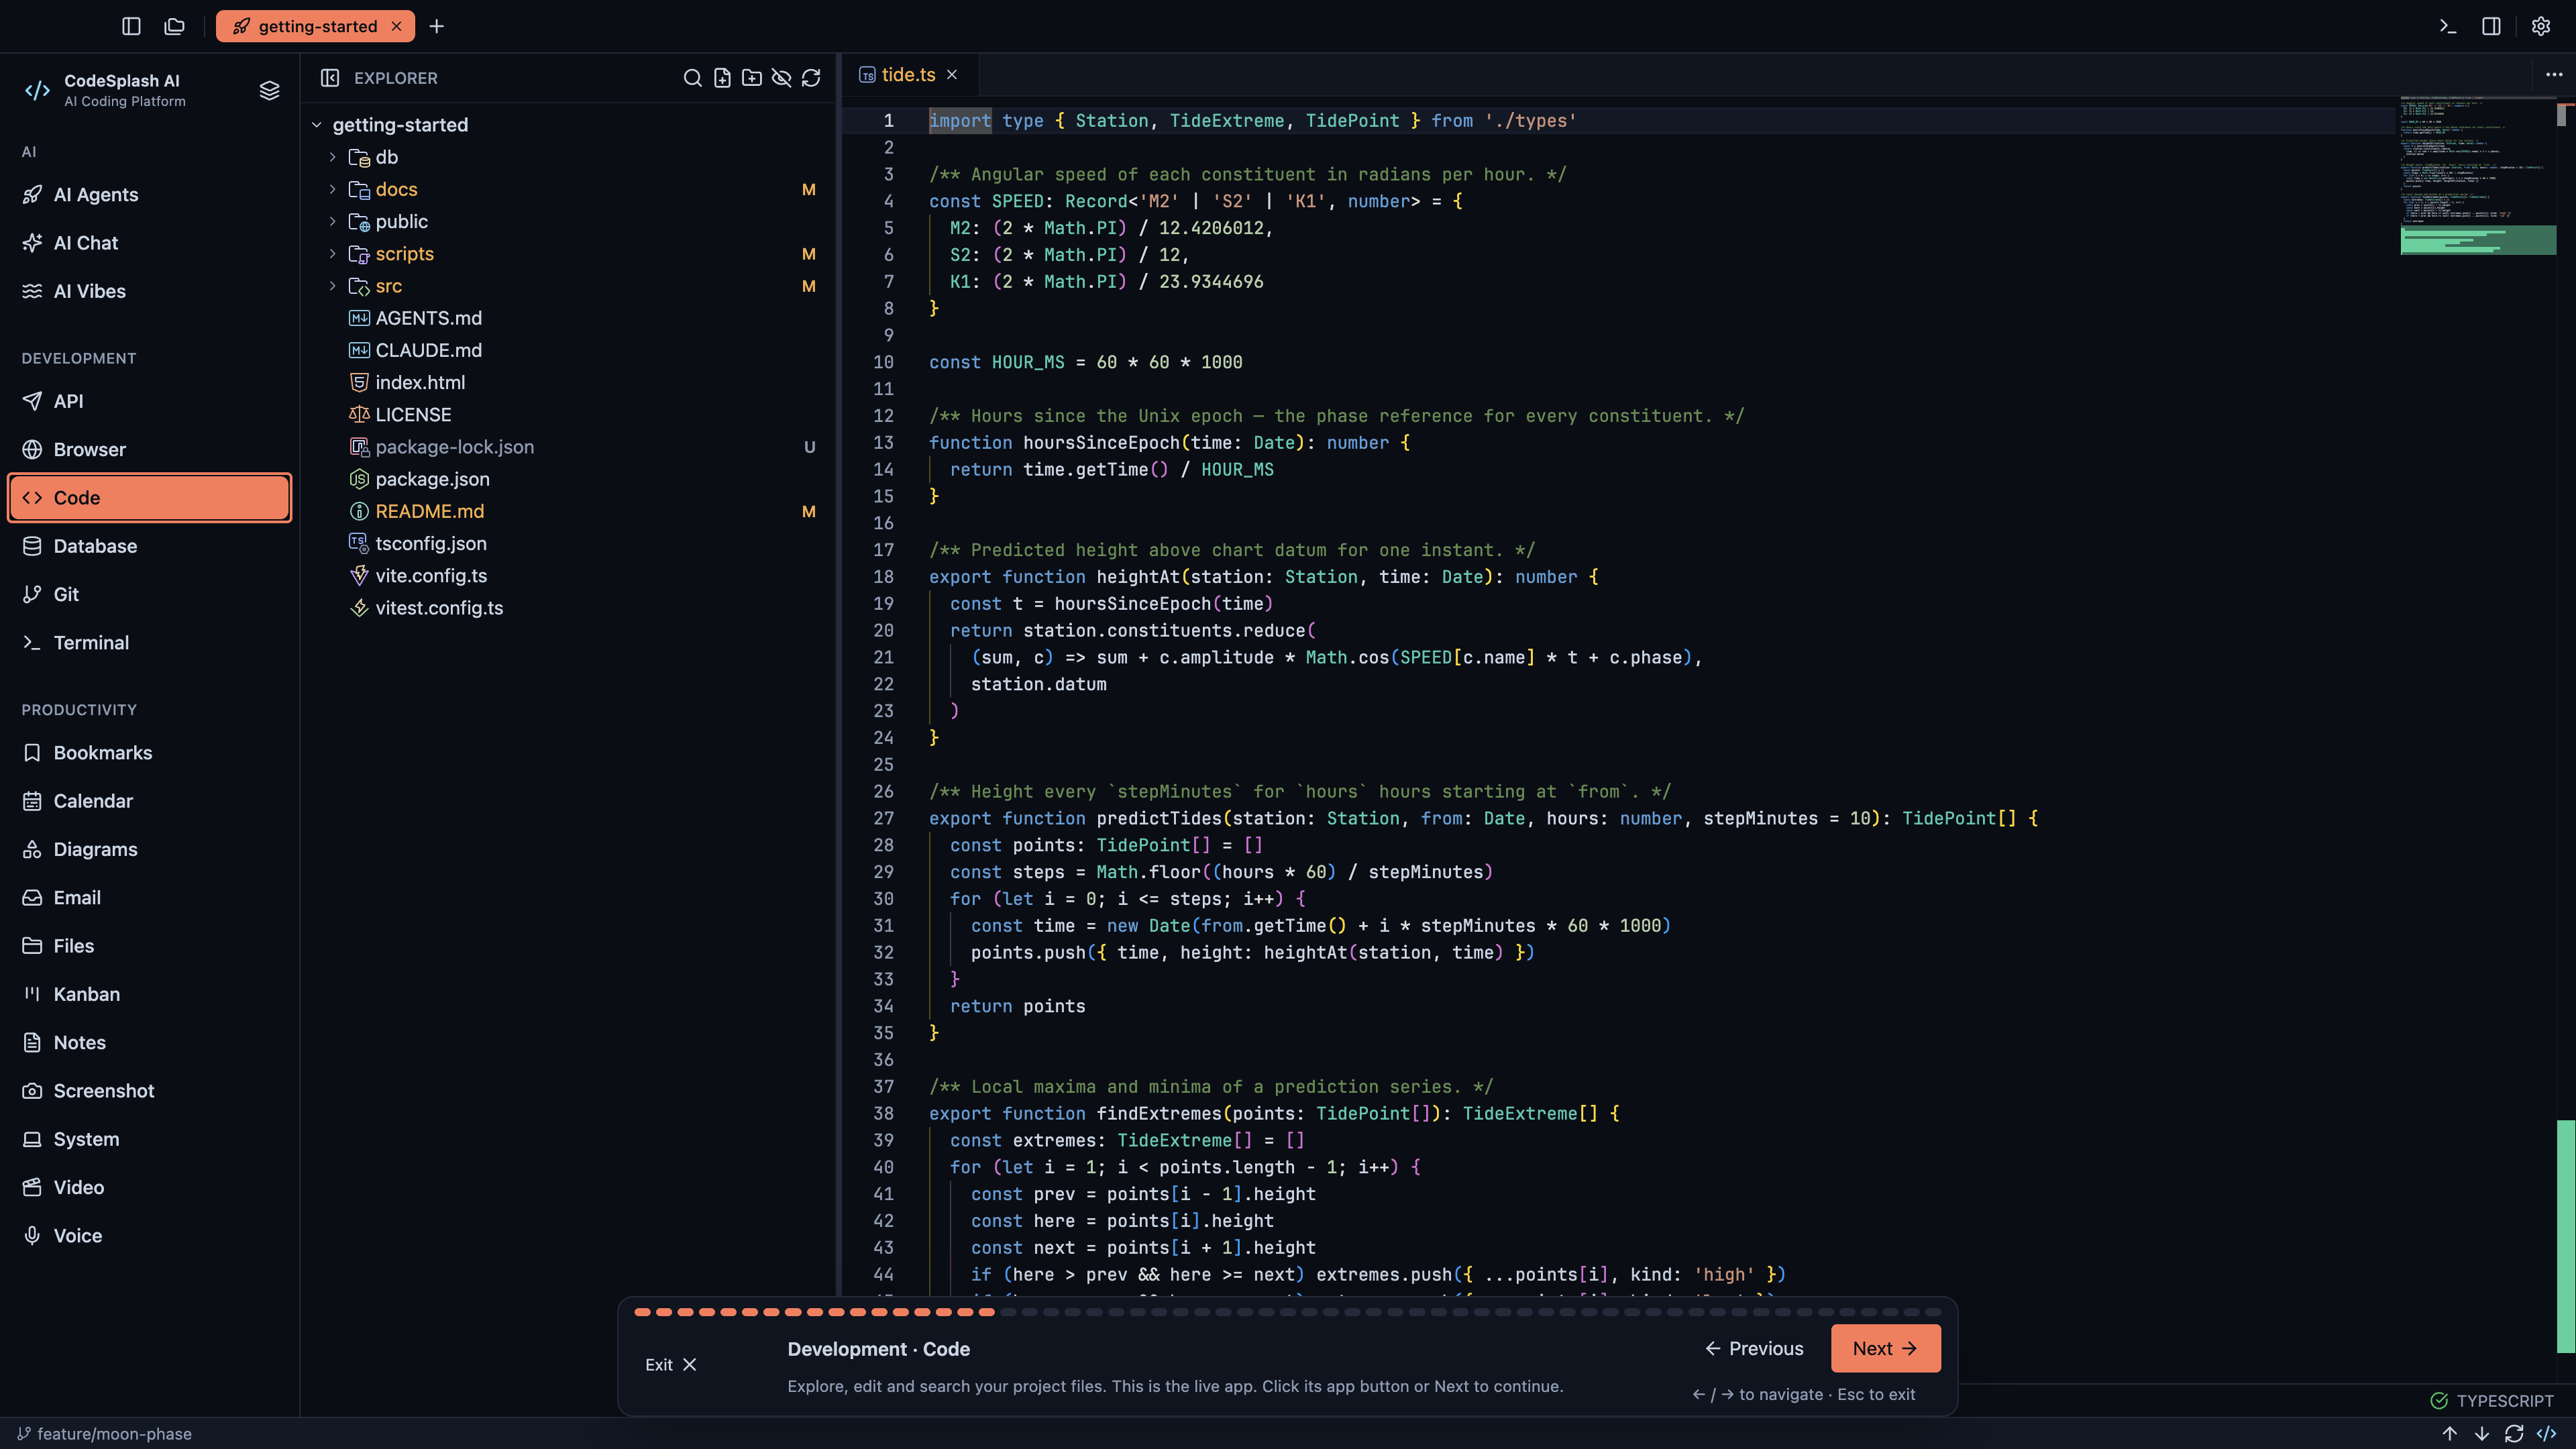Open Kanban in sidebar

[150, 994]
